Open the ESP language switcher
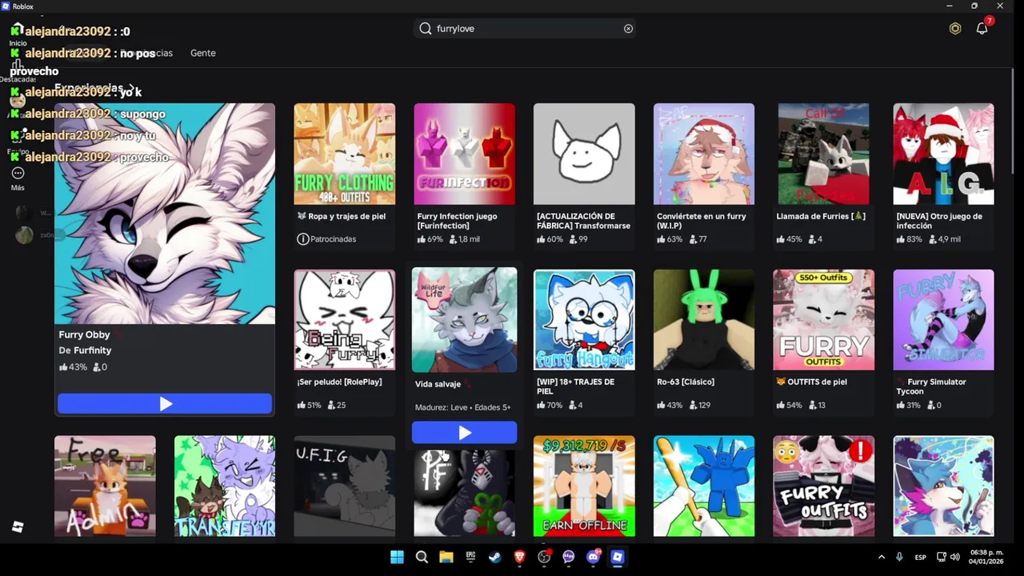Image resolution: width=1024 pixels, height=576 pixels. 921,558
